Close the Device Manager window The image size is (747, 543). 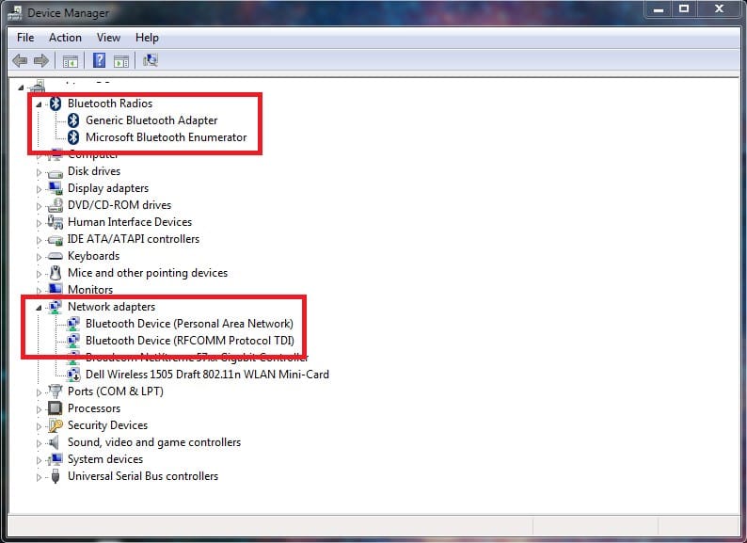720,9
